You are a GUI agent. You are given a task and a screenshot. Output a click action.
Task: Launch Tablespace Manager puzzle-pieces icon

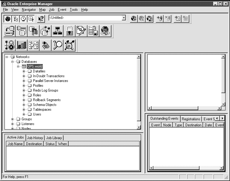click(33, 45)
